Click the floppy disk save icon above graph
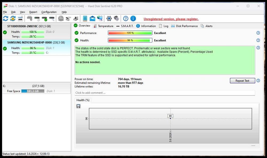The width and height of the screenshot is (267, 158). 78,106
